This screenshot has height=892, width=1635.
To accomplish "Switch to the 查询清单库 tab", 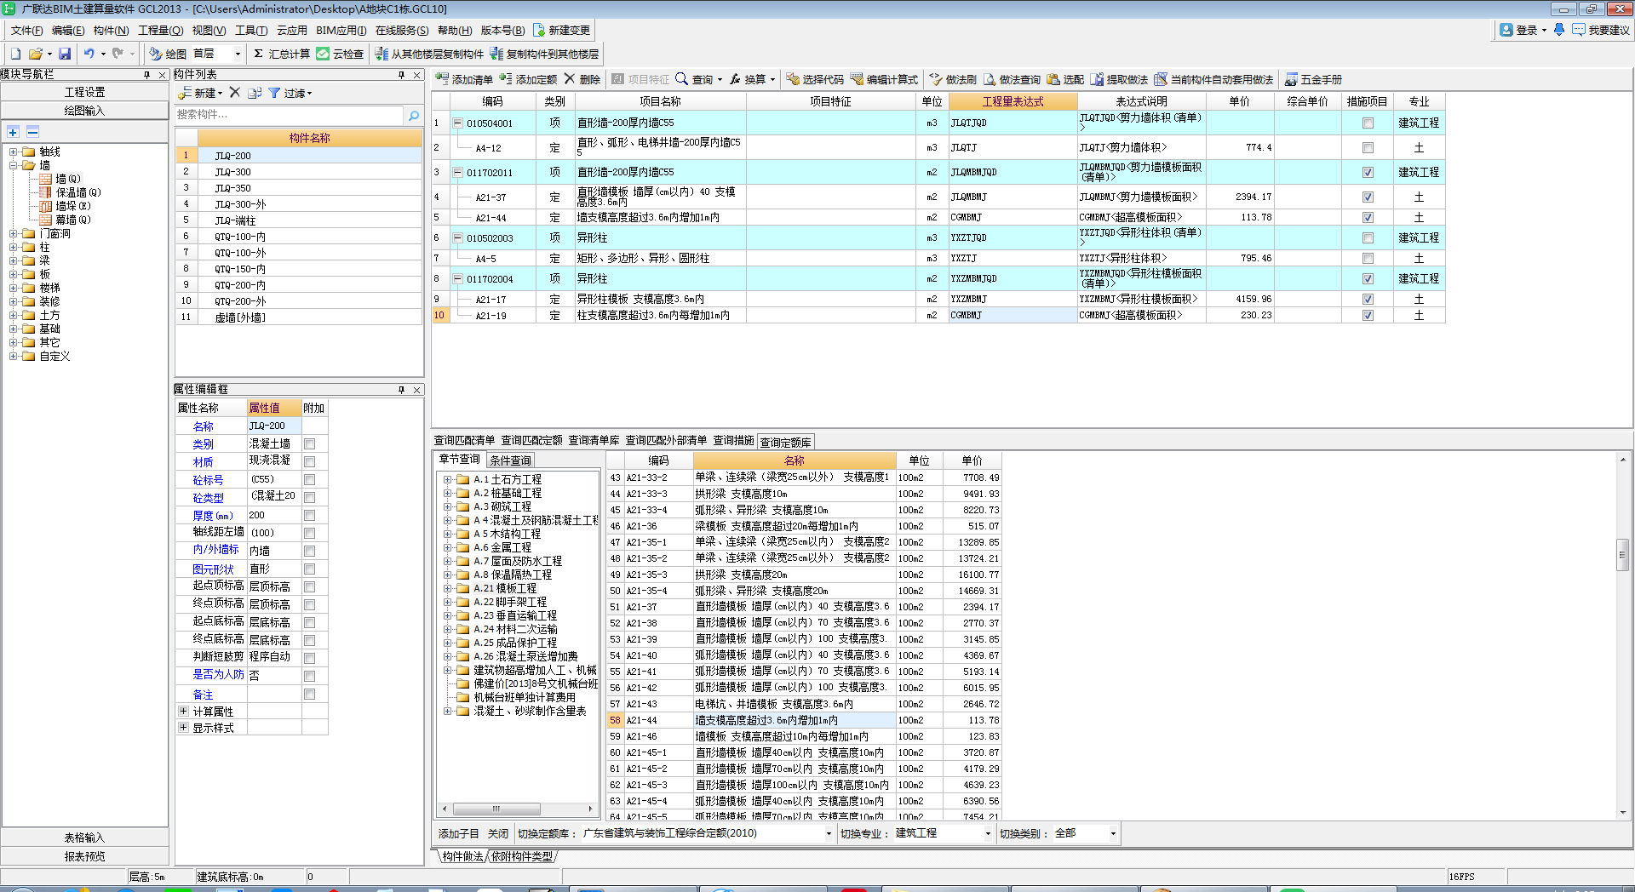I will point(594,441).
